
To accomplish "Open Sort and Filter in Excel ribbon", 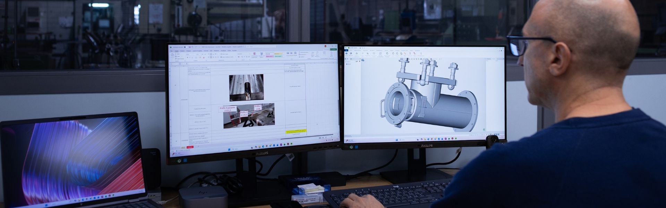I will [x=313, y=54].
